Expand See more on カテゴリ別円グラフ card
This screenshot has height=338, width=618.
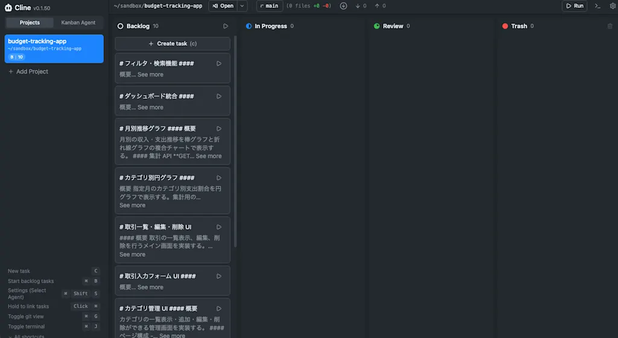pyautogui.click(x=132, y=205)
